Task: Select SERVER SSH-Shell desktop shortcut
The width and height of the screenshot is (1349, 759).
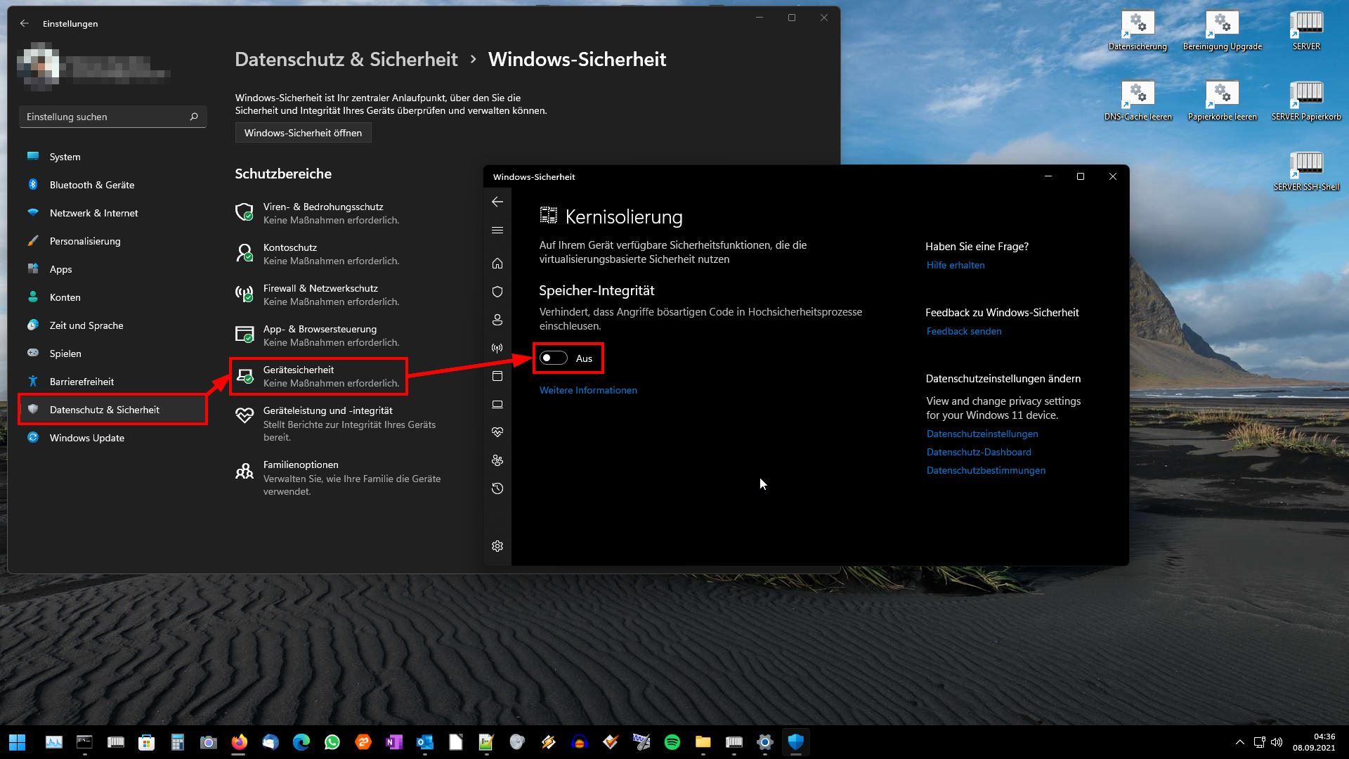Action: coord(1306,171)
